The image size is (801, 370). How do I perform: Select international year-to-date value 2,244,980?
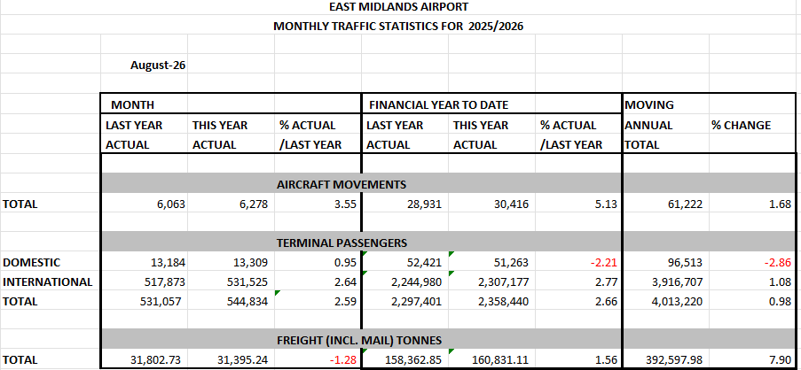(418, 281)
